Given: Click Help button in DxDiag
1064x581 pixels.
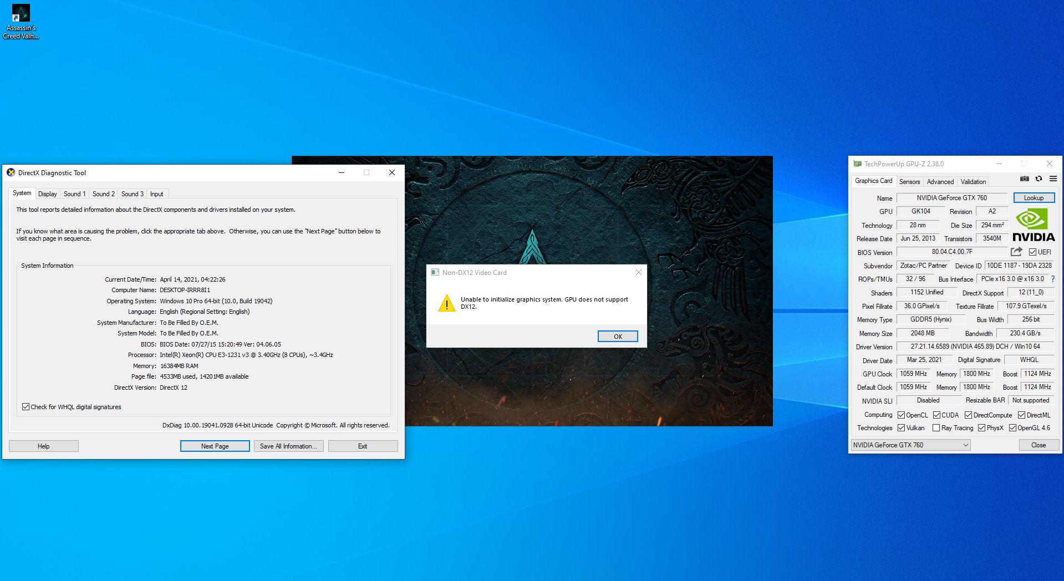Looking at the screenshot, I should [x=44, y=446].
